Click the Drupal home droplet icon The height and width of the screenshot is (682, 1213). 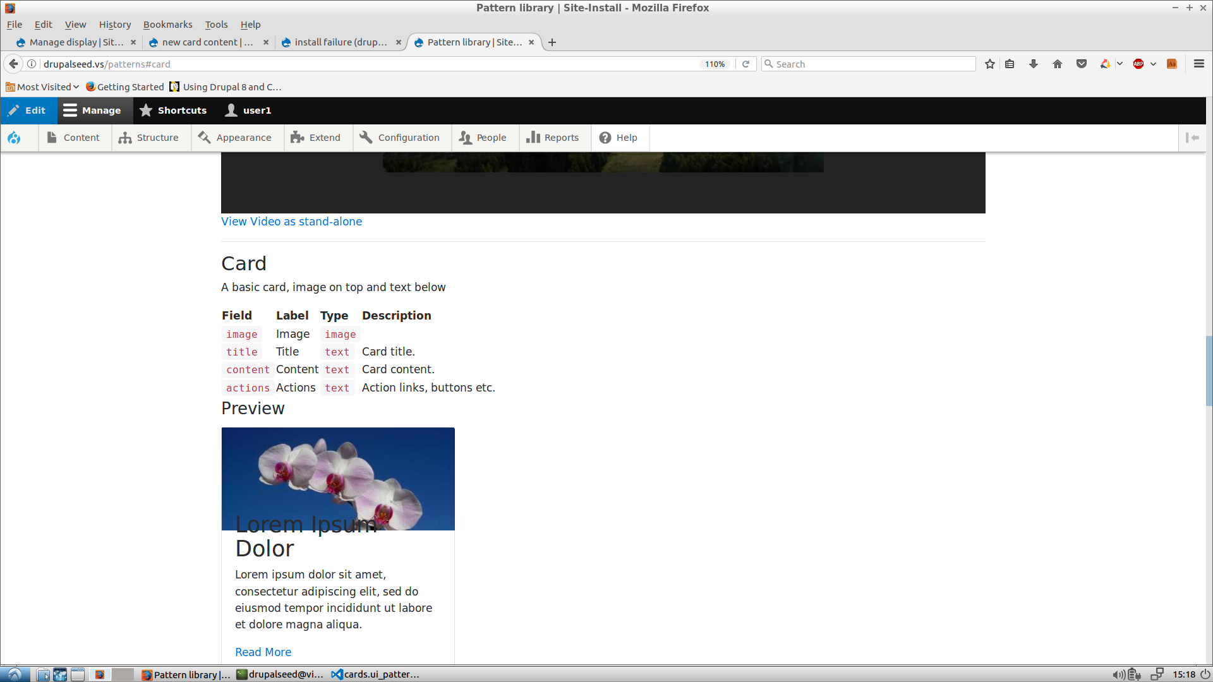pos(14,138)
